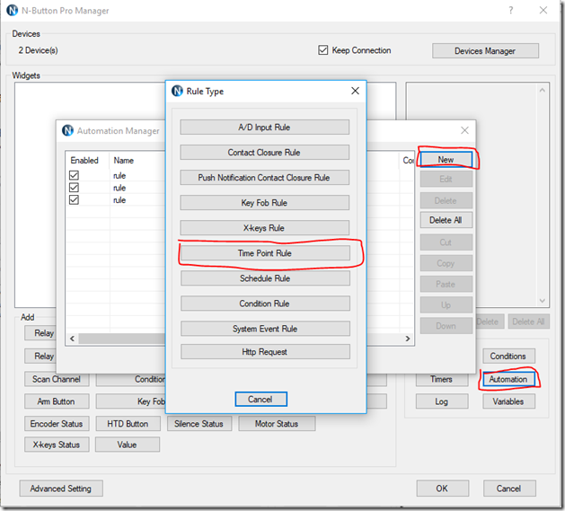Select X-keys Rule
This screenshot has height=511, width=565.
[x=264, y=228]
